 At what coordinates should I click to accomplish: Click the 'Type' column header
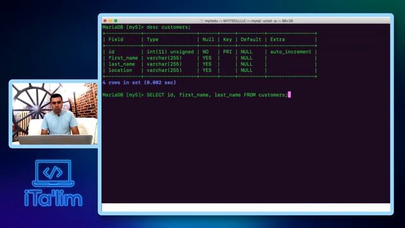click(x=153, y=39)
